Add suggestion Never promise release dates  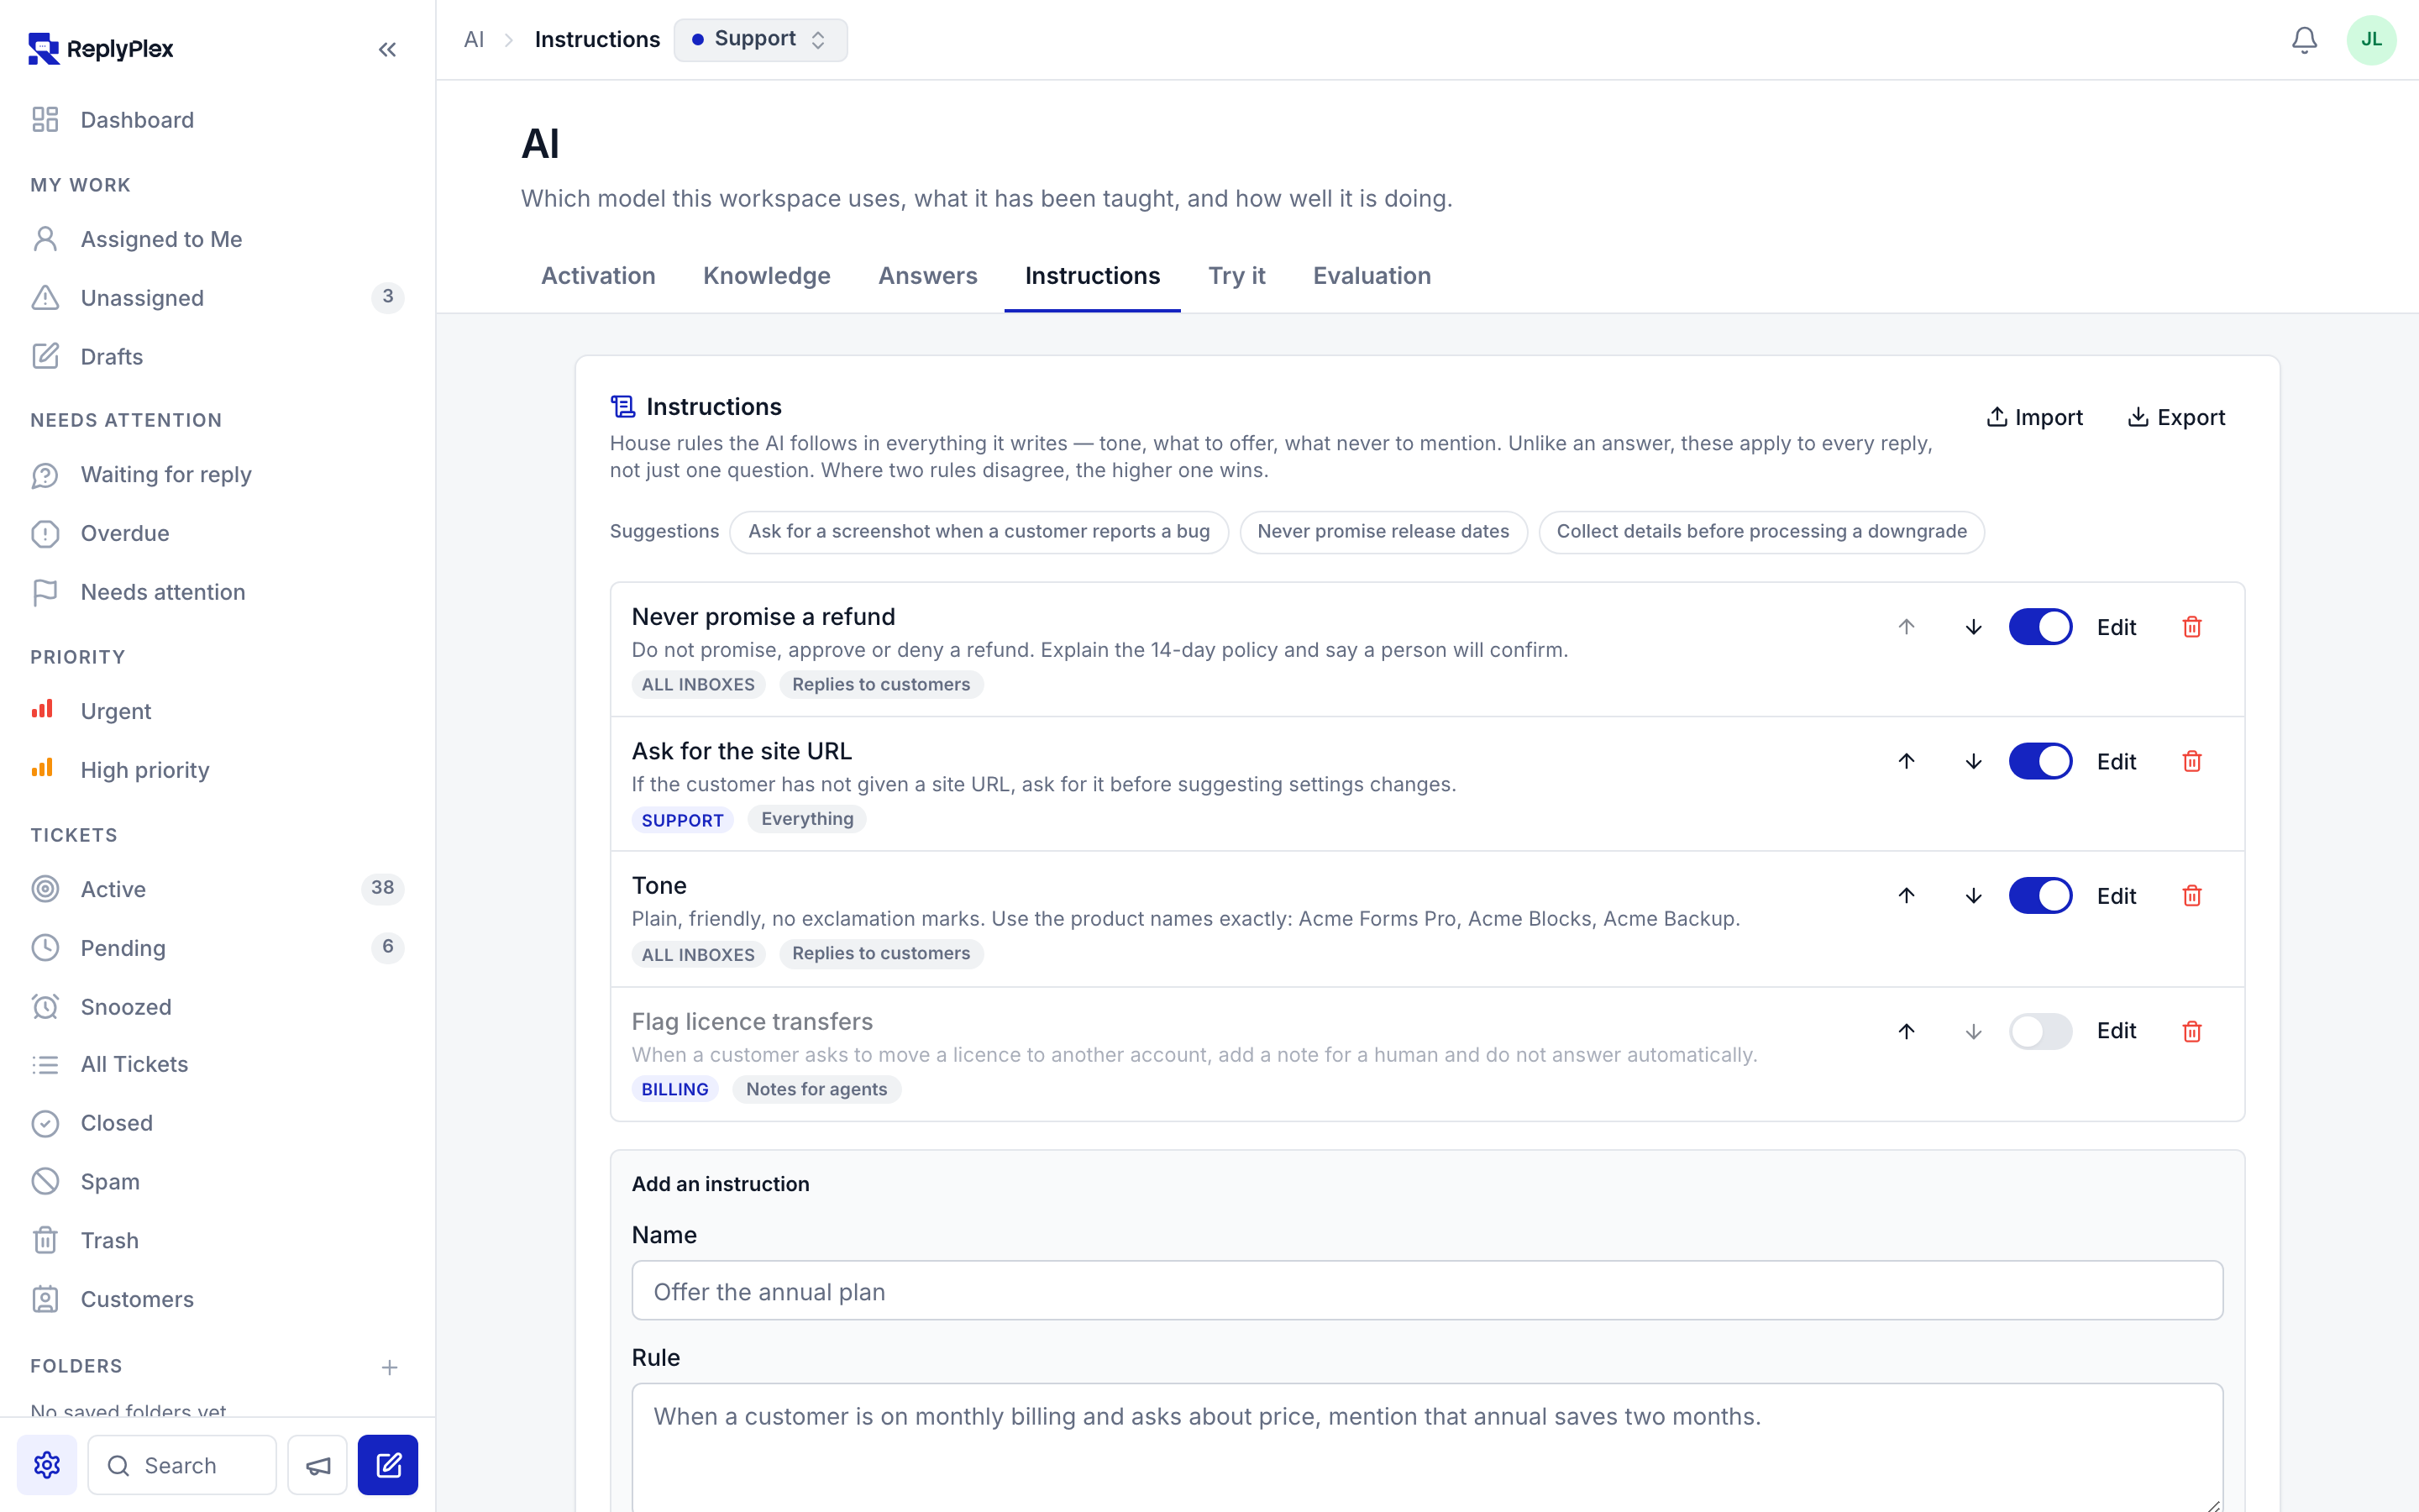coord(1383,532)
